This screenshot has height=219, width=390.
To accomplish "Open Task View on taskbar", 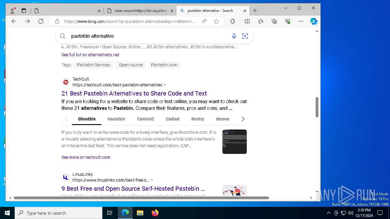I will click(x=110, y=213).
